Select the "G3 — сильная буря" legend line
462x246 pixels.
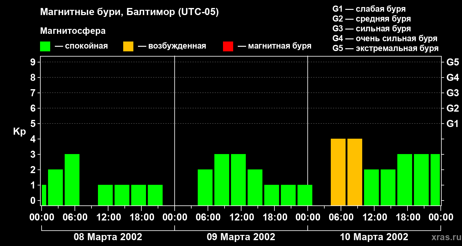[372, 29]
